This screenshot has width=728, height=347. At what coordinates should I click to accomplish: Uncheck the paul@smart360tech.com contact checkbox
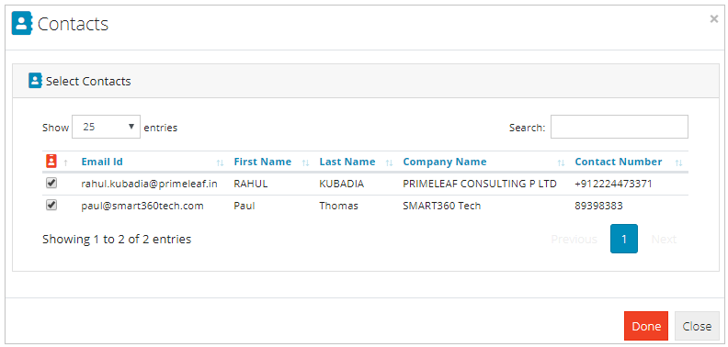[x=51, y=205]
